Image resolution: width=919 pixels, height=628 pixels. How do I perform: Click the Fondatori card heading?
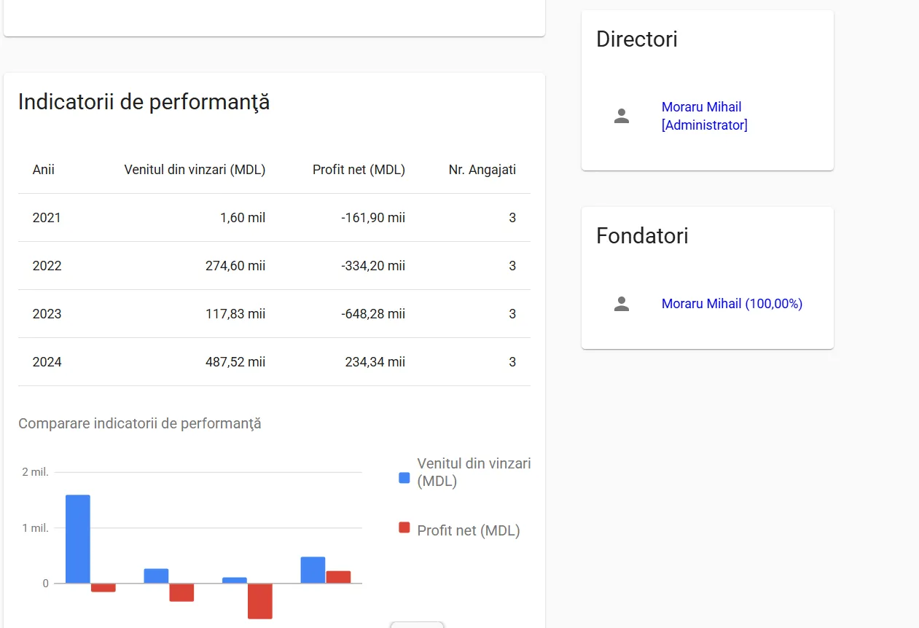pyautogui.click(x=641, y=236)
